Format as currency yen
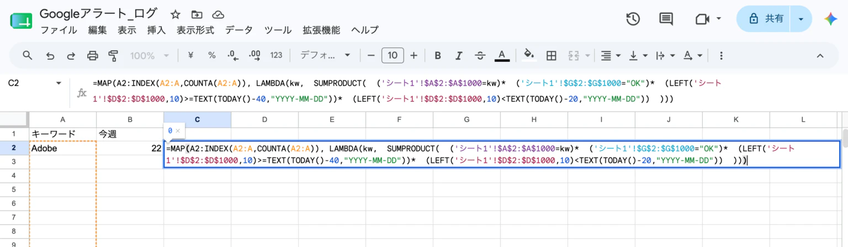The height and width of the screenshot is (247, 848). click(x=191, y=55)
